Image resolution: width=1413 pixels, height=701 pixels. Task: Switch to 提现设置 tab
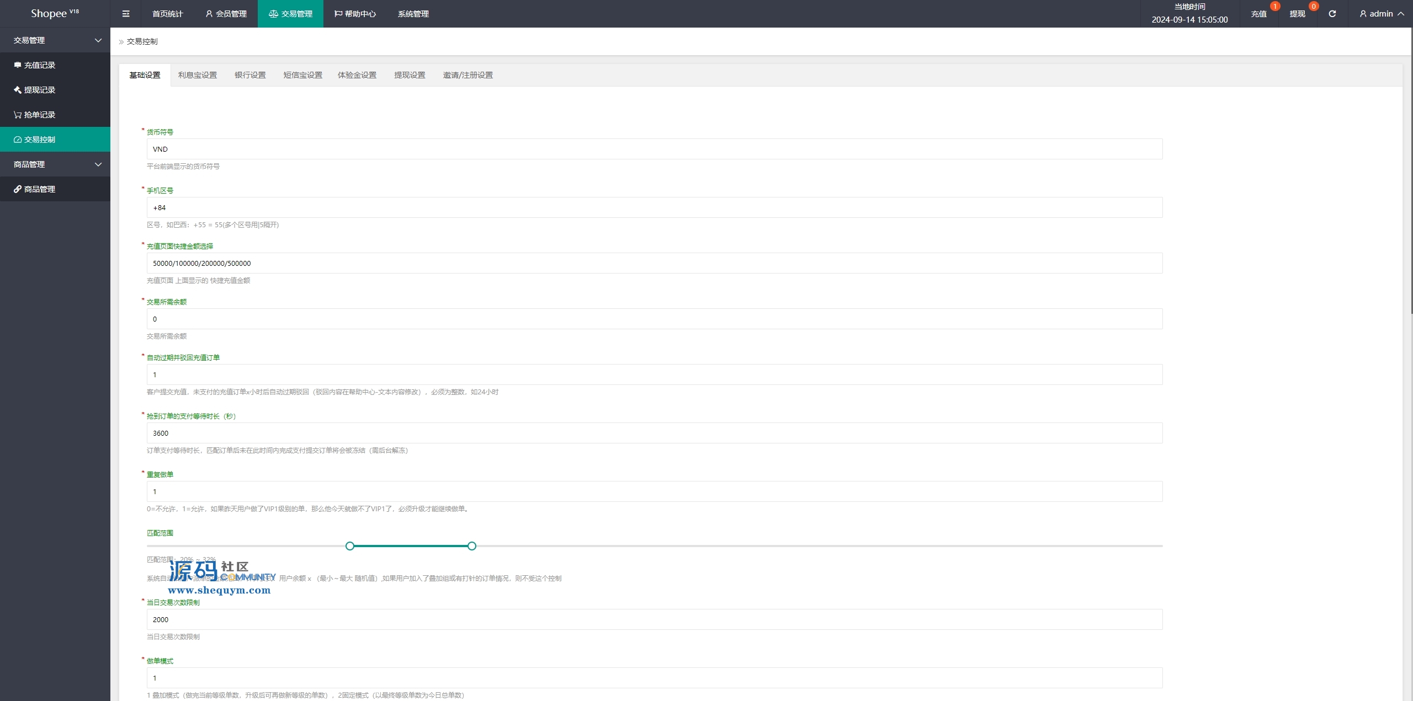[x=410, y=75]
